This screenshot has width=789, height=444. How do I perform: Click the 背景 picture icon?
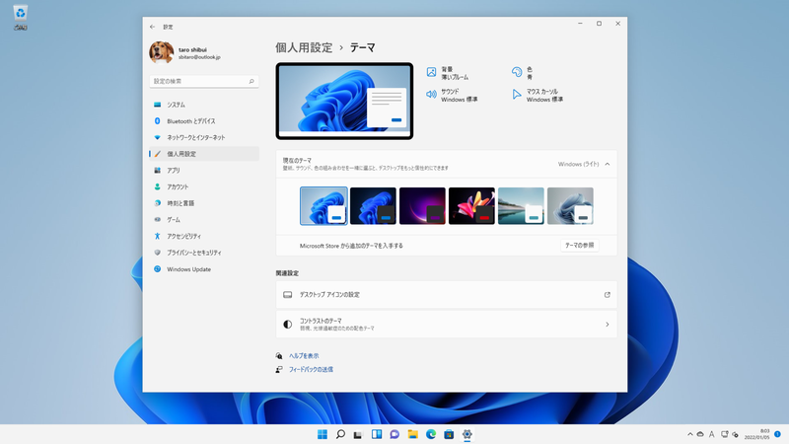(x=431, y=72)
